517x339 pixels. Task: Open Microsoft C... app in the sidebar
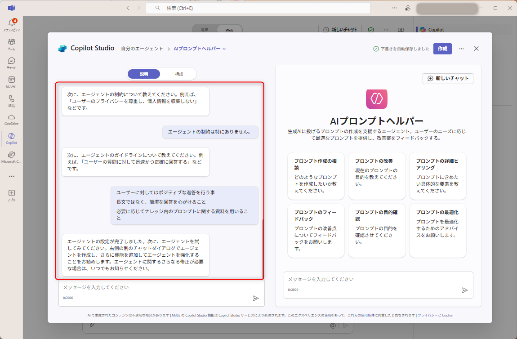[x=12, y=157]
